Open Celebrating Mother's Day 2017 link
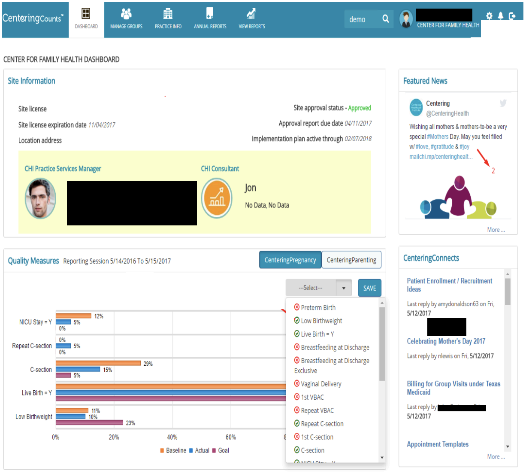The width and height of the screenshot is (526, 474). click(x=446, y=341)
